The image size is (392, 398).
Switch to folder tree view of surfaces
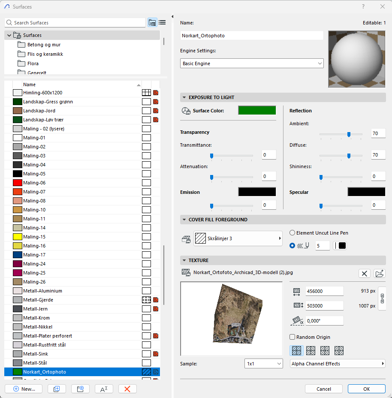click(x=152, y=23)
